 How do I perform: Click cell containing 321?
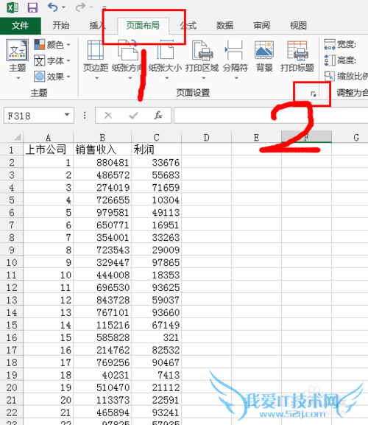pos(157,337)
